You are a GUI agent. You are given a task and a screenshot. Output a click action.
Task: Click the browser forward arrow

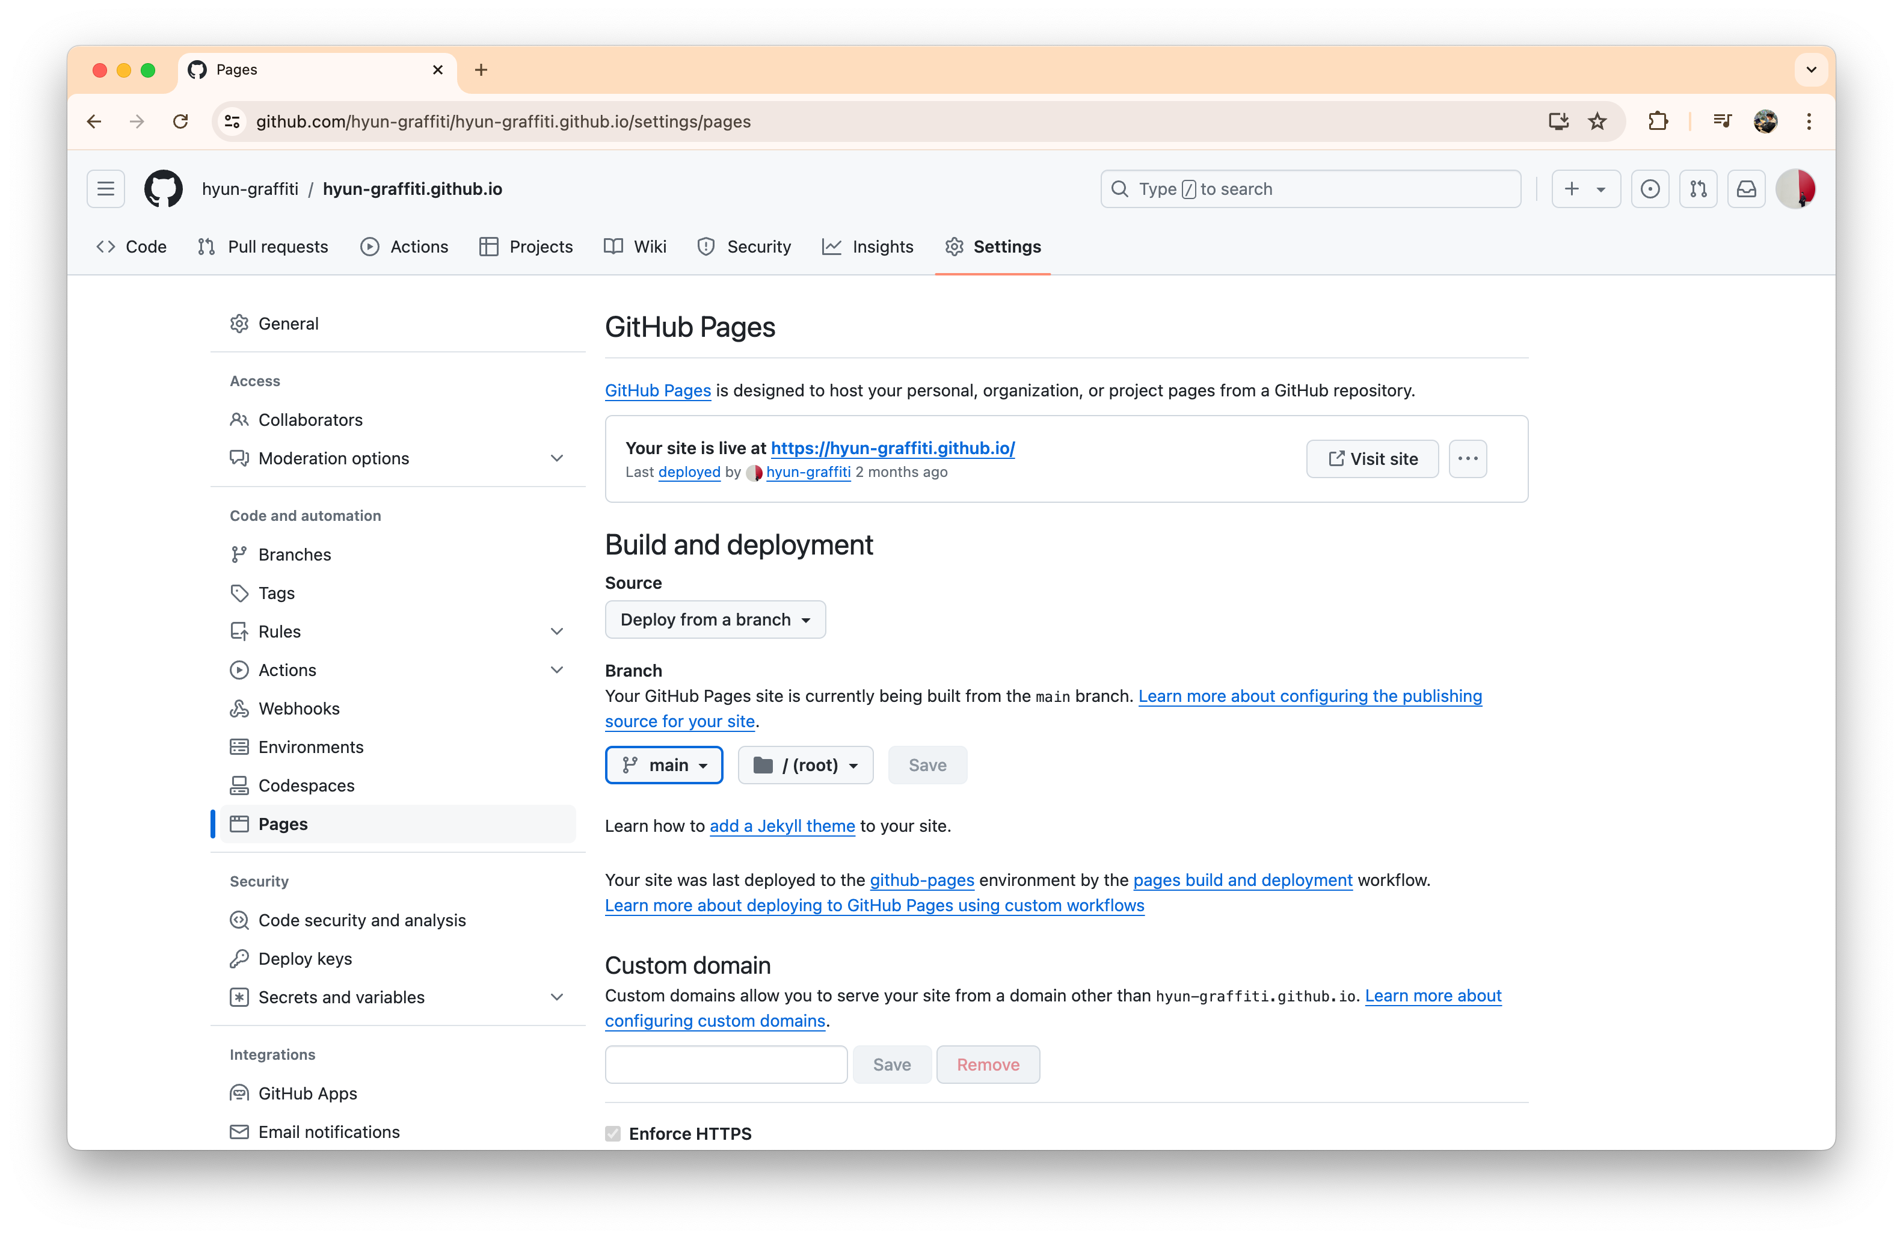click(137, 121)
